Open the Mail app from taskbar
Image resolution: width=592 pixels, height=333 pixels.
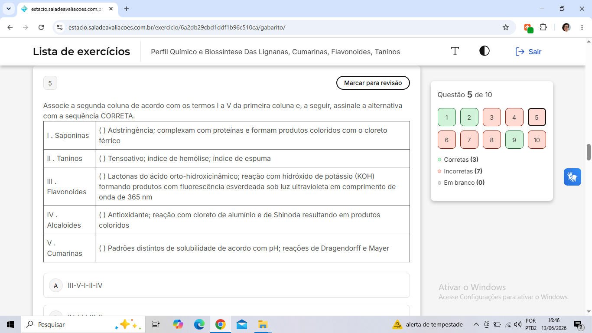coord(242,324)
